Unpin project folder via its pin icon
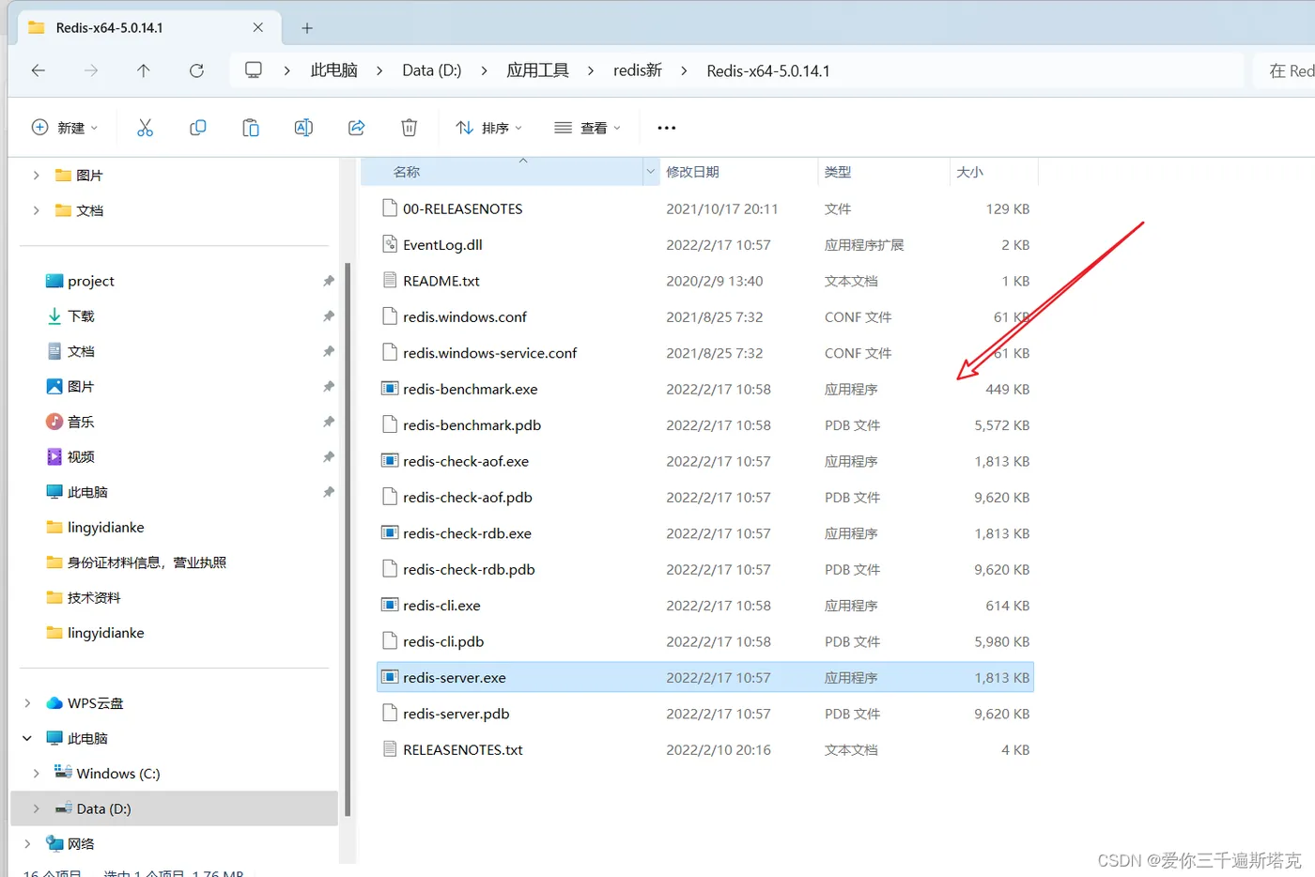This screenshot has width=1315, height=877. [x=329, y=281]
